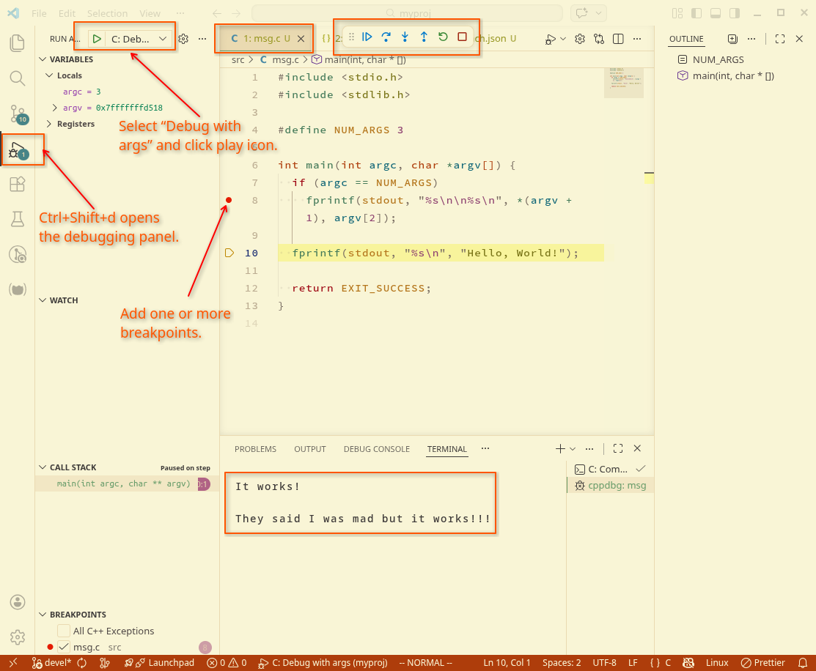Select NUM_ARGS in the Outline
Image resolution: width=816 pixels, height=671 pixels.
[718, 60]
